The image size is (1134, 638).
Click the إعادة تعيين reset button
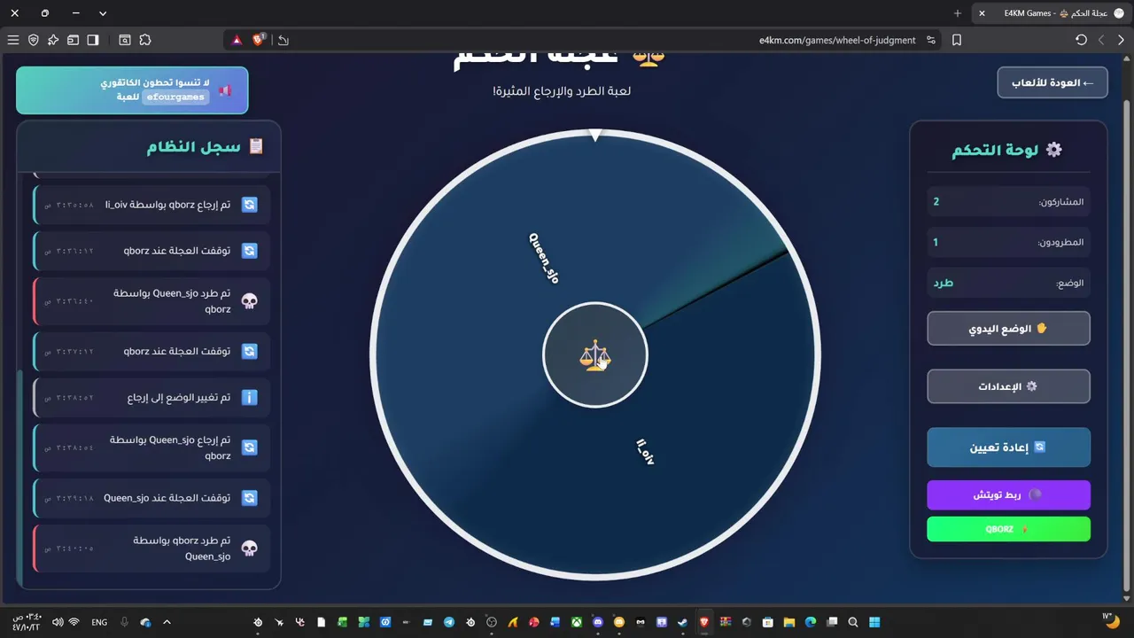pyautogui.click(x=1008, y=447)
